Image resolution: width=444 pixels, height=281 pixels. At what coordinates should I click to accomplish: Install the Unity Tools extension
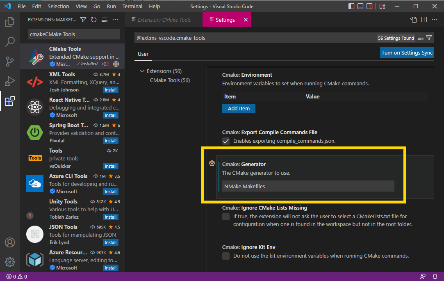tap(110, 217)
